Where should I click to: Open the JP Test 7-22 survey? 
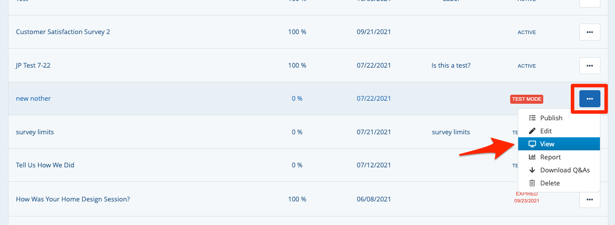pos(33,66)
